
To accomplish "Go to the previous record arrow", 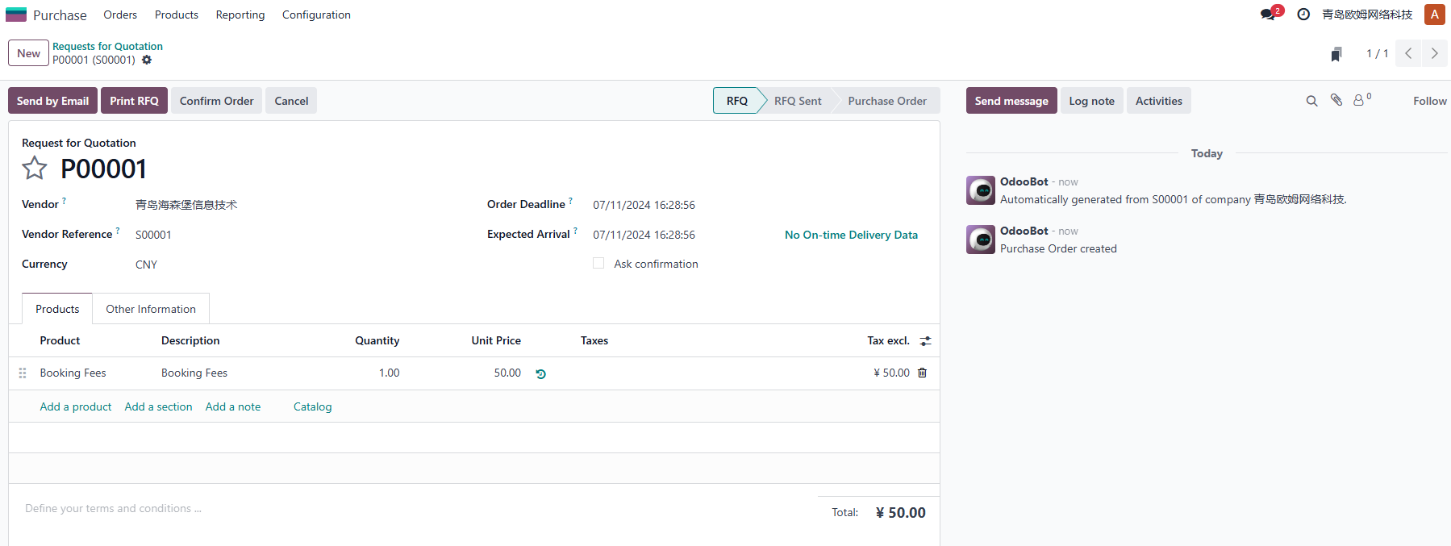I will (1408, 53).
